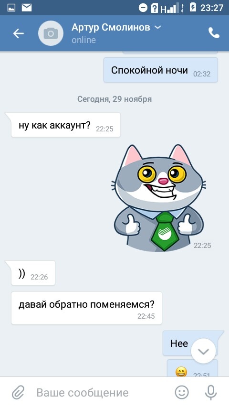Image resolution: width=229 pixels, height=408 pixels.
Task: Record a voice message with microphone icon
Action: click(210, 392)
